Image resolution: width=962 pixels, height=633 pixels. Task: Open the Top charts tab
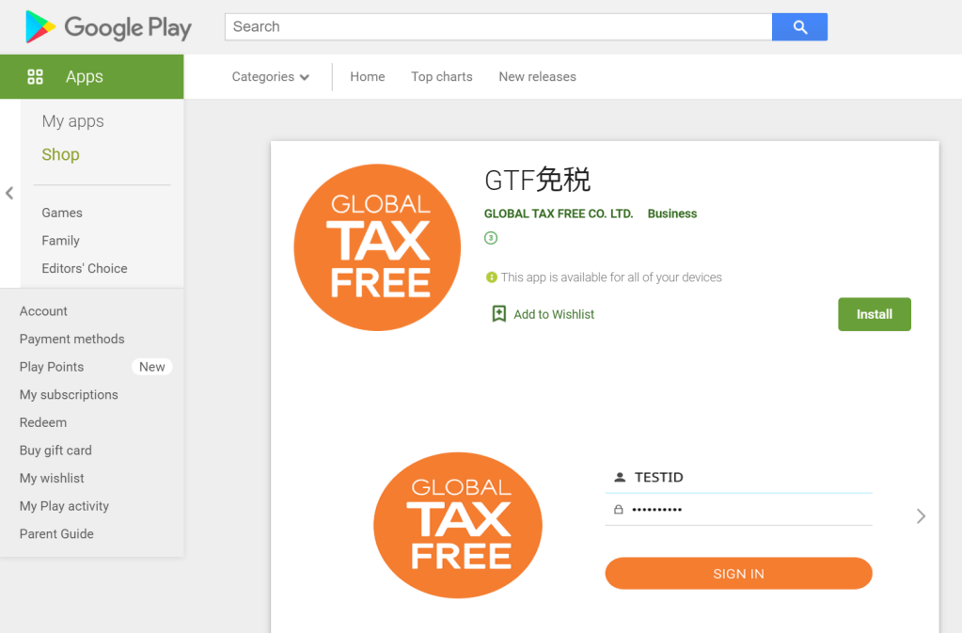[441, 77]
